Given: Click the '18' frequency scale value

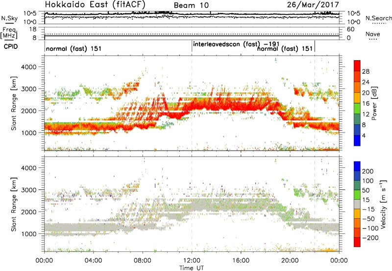Looking at the screenshot, I should (x=32, y=29).
